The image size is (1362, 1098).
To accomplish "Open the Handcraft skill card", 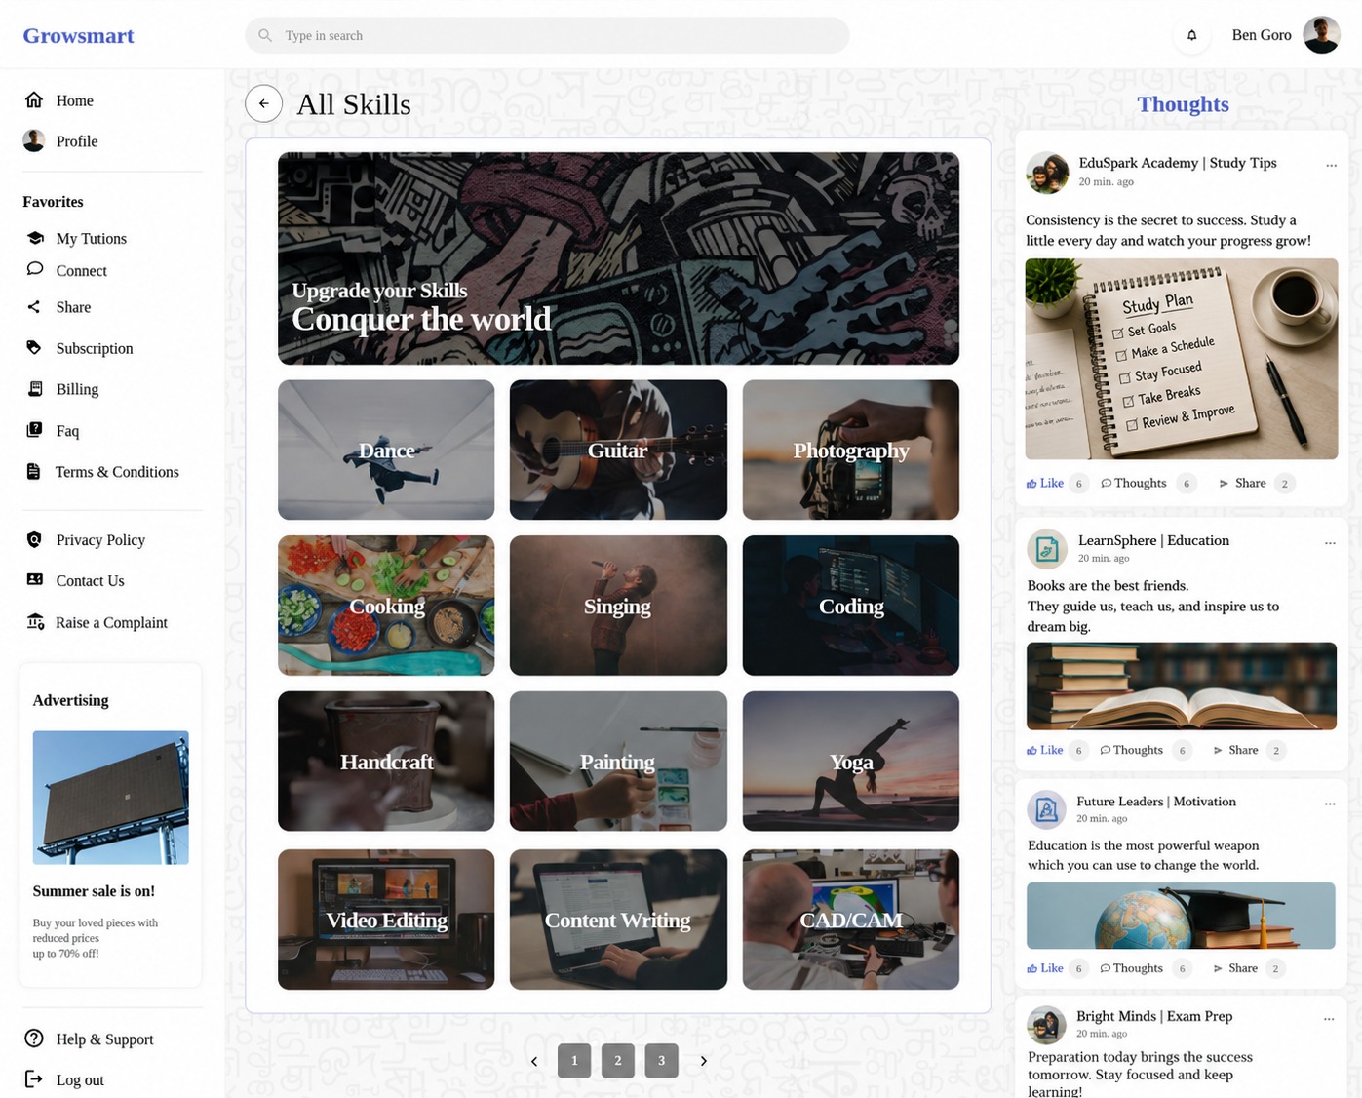I will tap(386, 762).
